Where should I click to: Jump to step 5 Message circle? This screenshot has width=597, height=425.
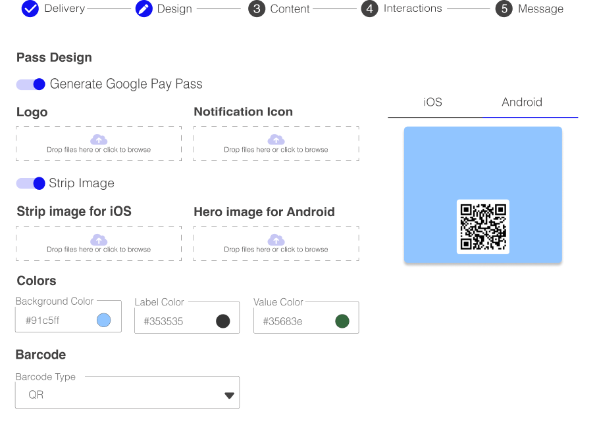(504, 9)
